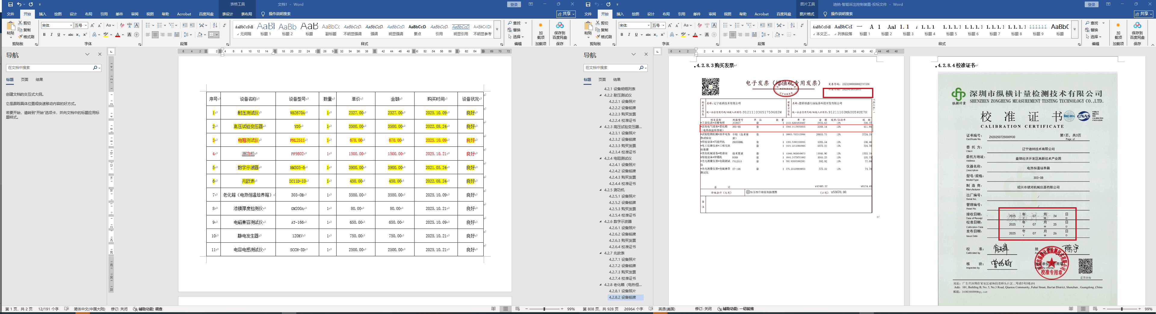Click 查找 (Find) in the 文档1 window
This screenshot has width=1156, height=314.
pyautogui.click(x=514, y=23)
